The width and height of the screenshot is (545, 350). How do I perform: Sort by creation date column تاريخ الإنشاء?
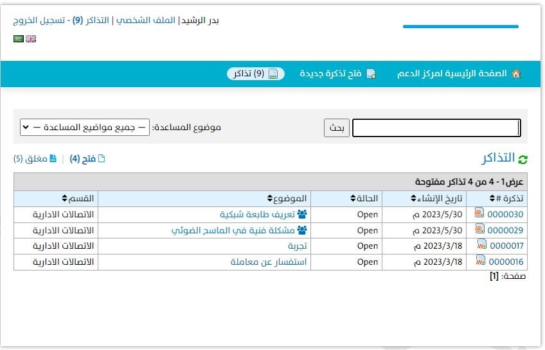(436, 198)
